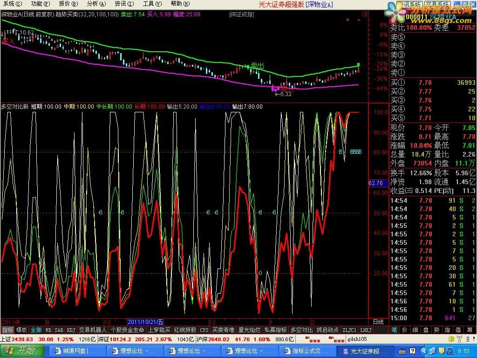The image size is (477, 358).
Task: Click the question-mark help tray icon
Action: 412,351
